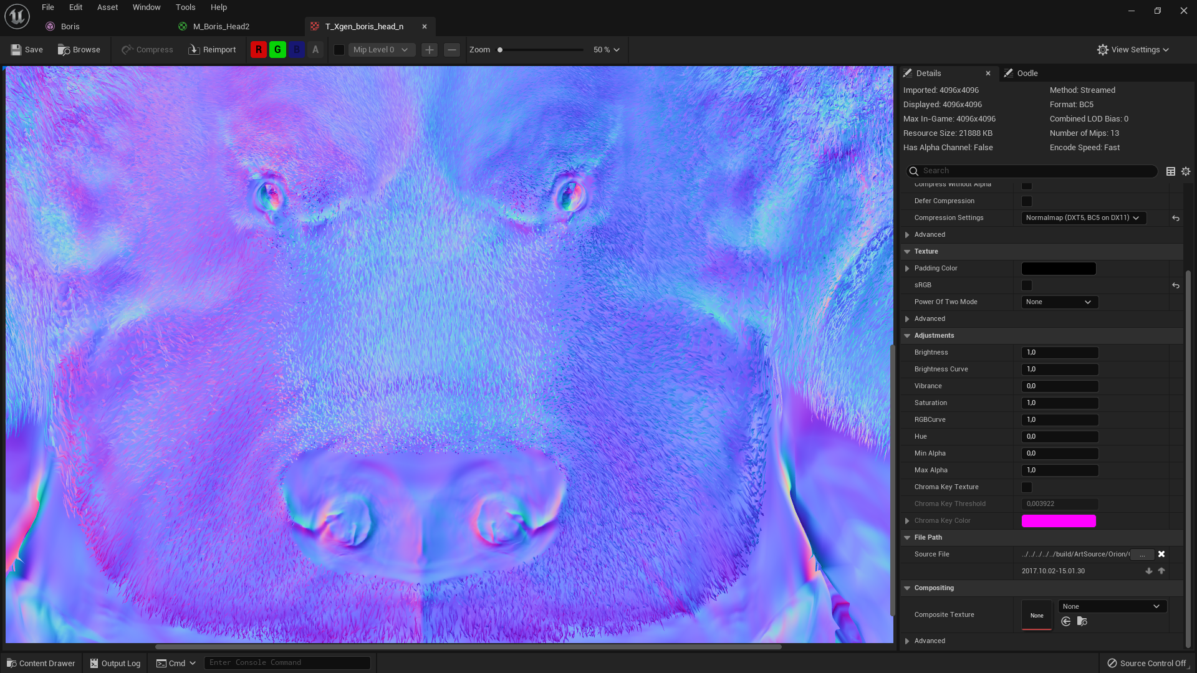This screenshot has height=673, width=1197.
Task: Open Compression Settings dropdown
Action: pos(1084,218)
